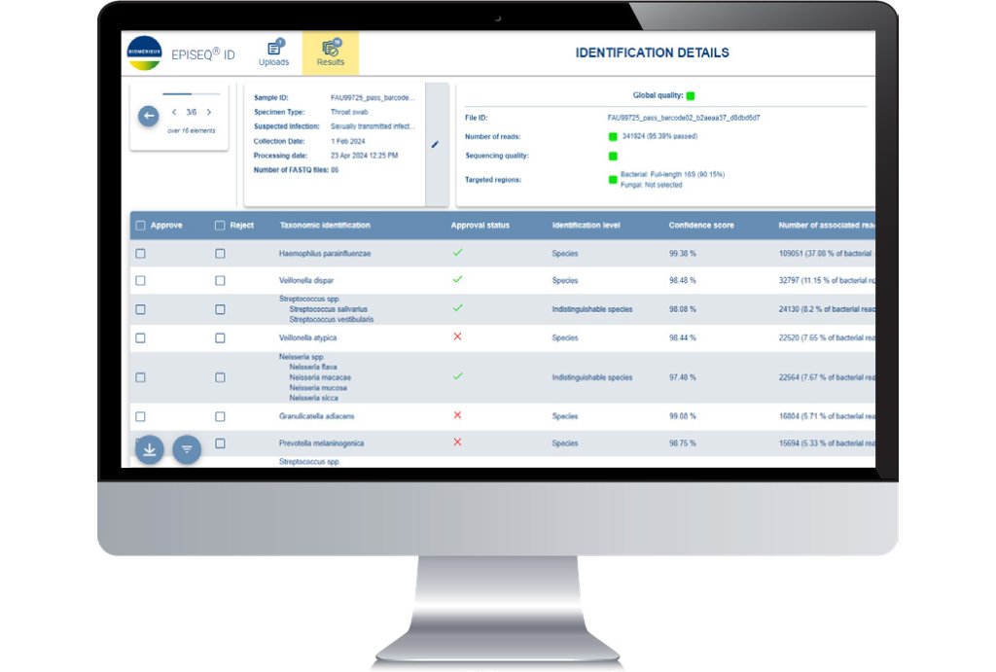Viewport: 996px width, 672px height.
Task: Click the green Global quality indicator
Action: click(690, 96)
